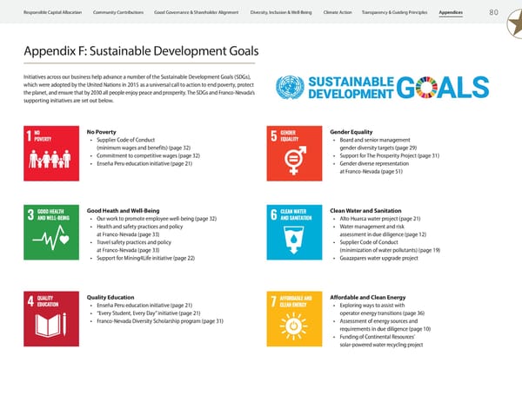Click 'Board and senior management' bullet
Viewport: 522px width, 402px height.
(x=378, y=143)
